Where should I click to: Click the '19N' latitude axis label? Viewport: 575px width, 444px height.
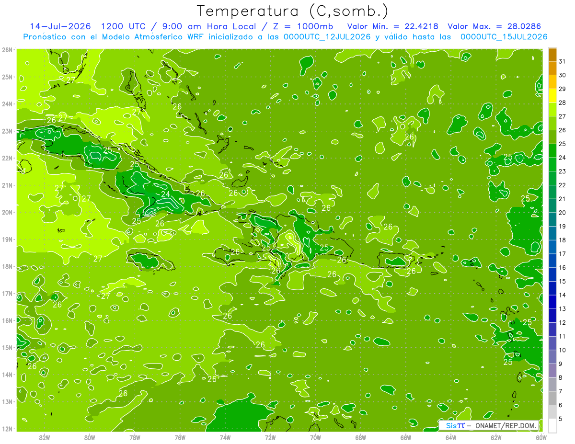[7, 239]
